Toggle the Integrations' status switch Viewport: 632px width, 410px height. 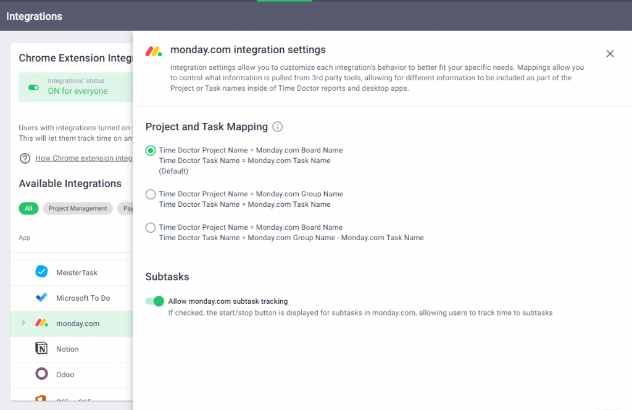tap(33, 88)
